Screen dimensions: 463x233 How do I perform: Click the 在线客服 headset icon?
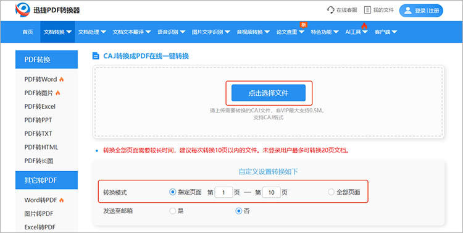click(331, 10)
